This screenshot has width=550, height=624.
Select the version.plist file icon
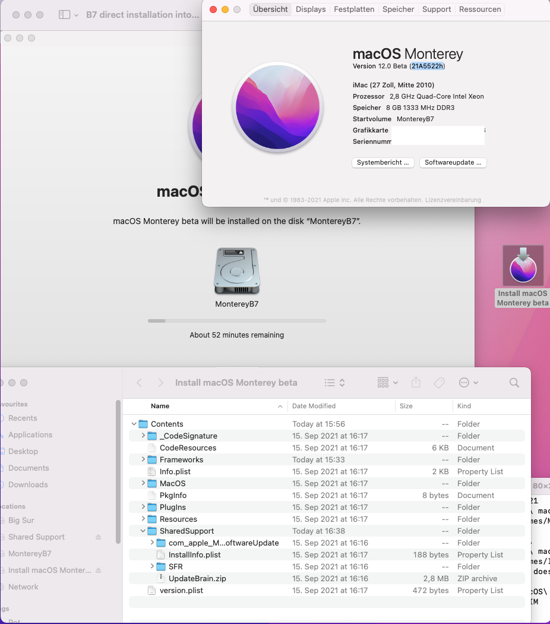point(151,590)
